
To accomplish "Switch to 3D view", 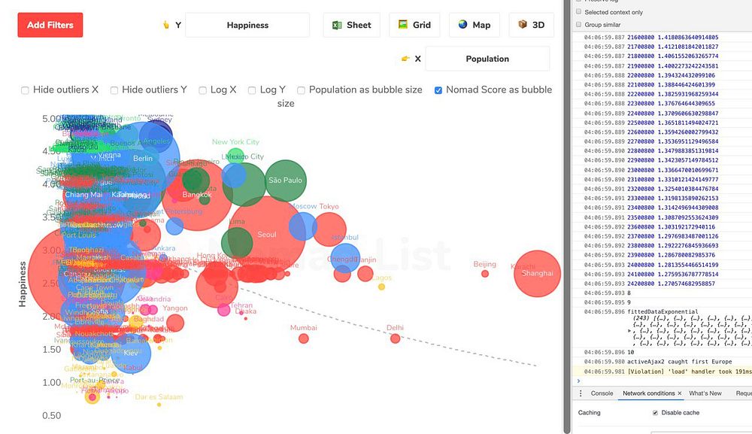I will click(x=532, y=25).
